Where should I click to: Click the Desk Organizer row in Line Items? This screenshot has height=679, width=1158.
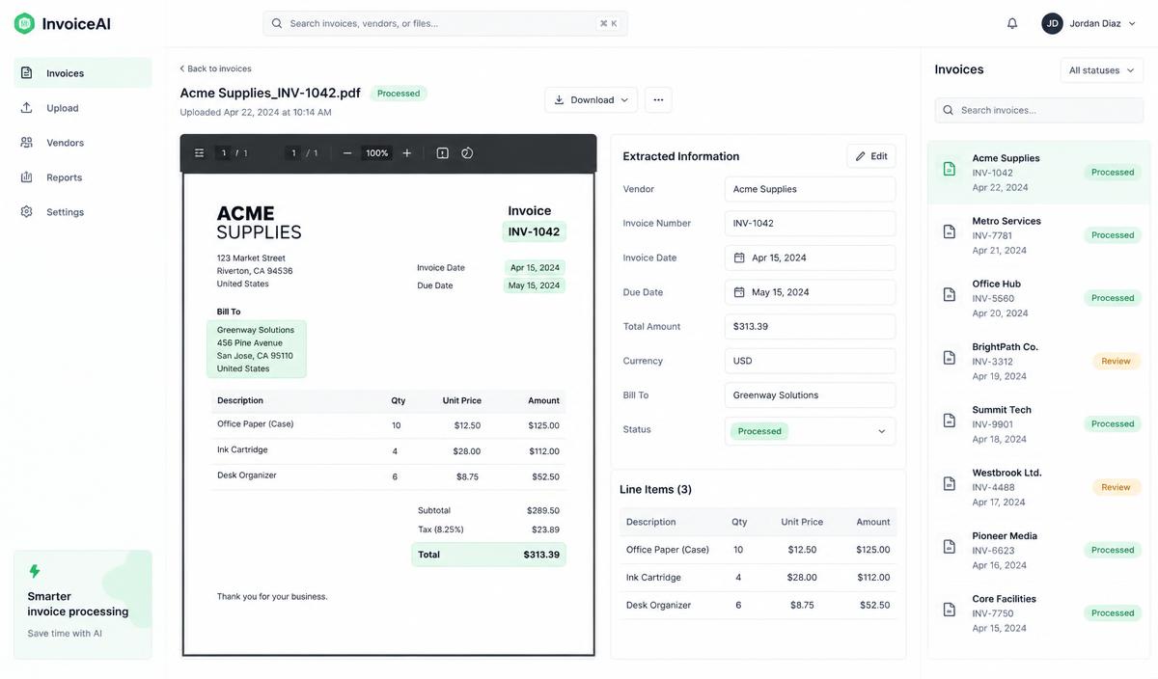(x=758, y=606)
